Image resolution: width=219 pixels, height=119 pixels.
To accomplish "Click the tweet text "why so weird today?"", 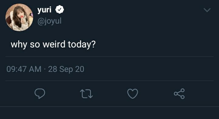I will click(x=53, y=45).
